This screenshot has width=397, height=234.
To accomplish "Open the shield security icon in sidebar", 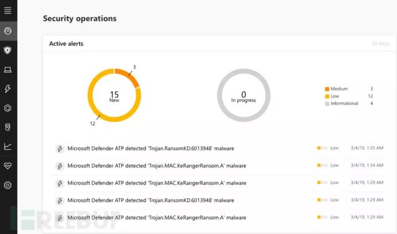I will 7,50.
